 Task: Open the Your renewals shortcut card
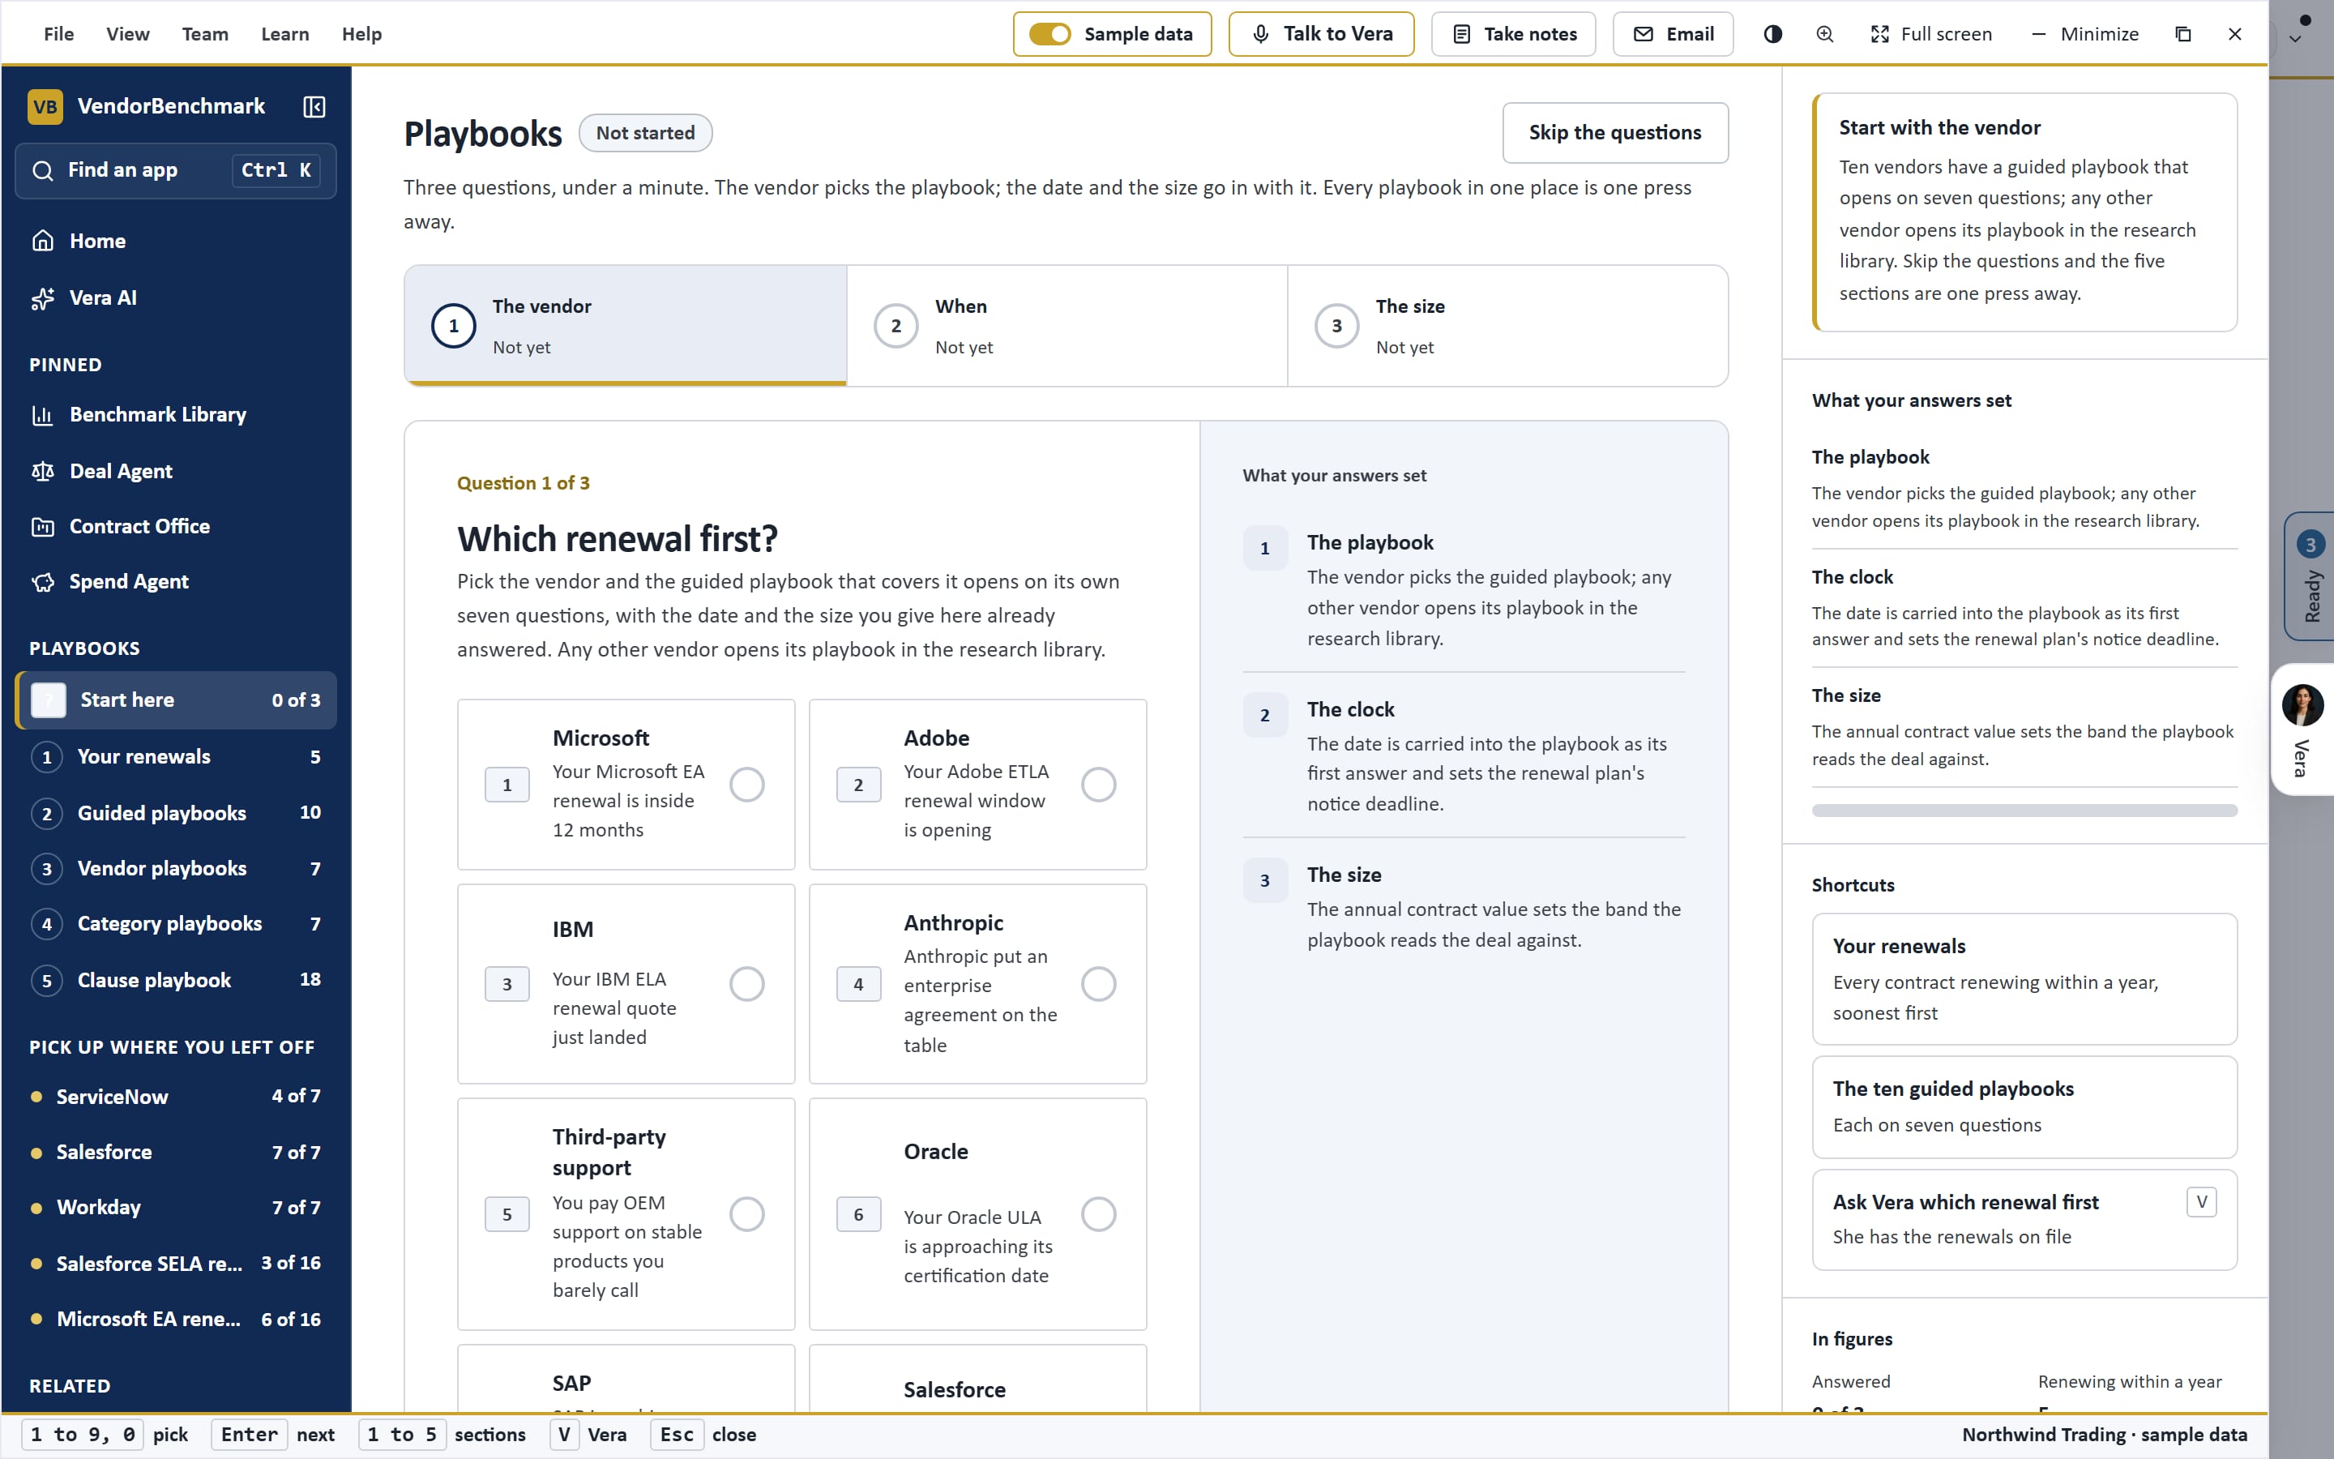pos(2024,978)
